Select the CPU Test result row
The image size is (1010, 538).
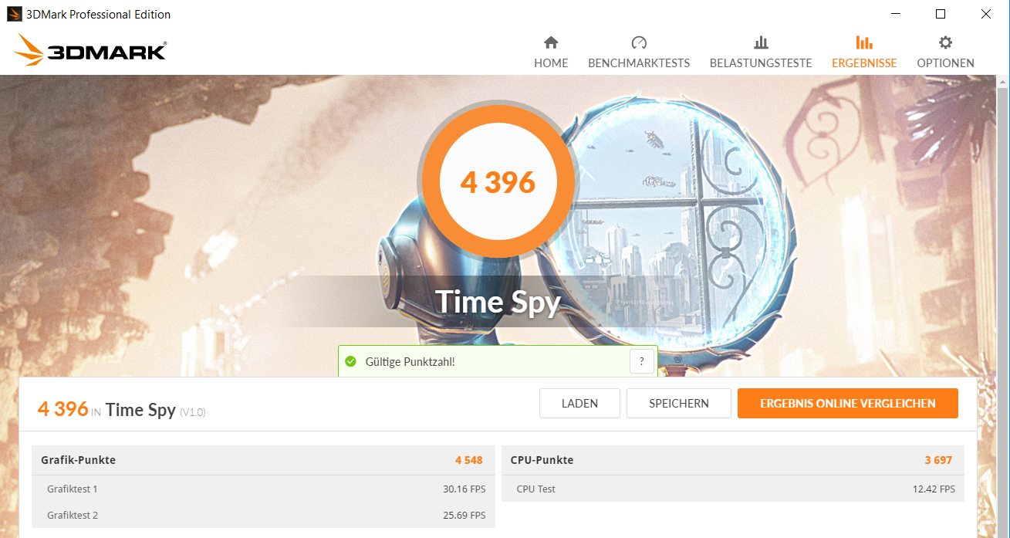pyautogui.click(x=732, y=489)
